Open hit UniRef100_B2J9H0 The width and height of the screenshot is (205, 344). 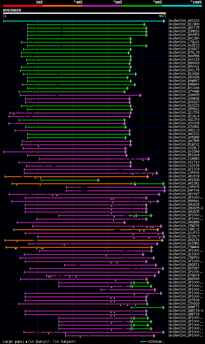point(184,24)
